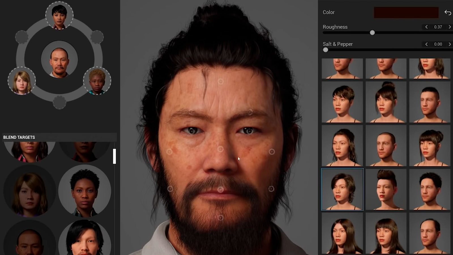453x255 pixels.
Task: Click the Blend Targets scrollbar handle
Action: 114,156
